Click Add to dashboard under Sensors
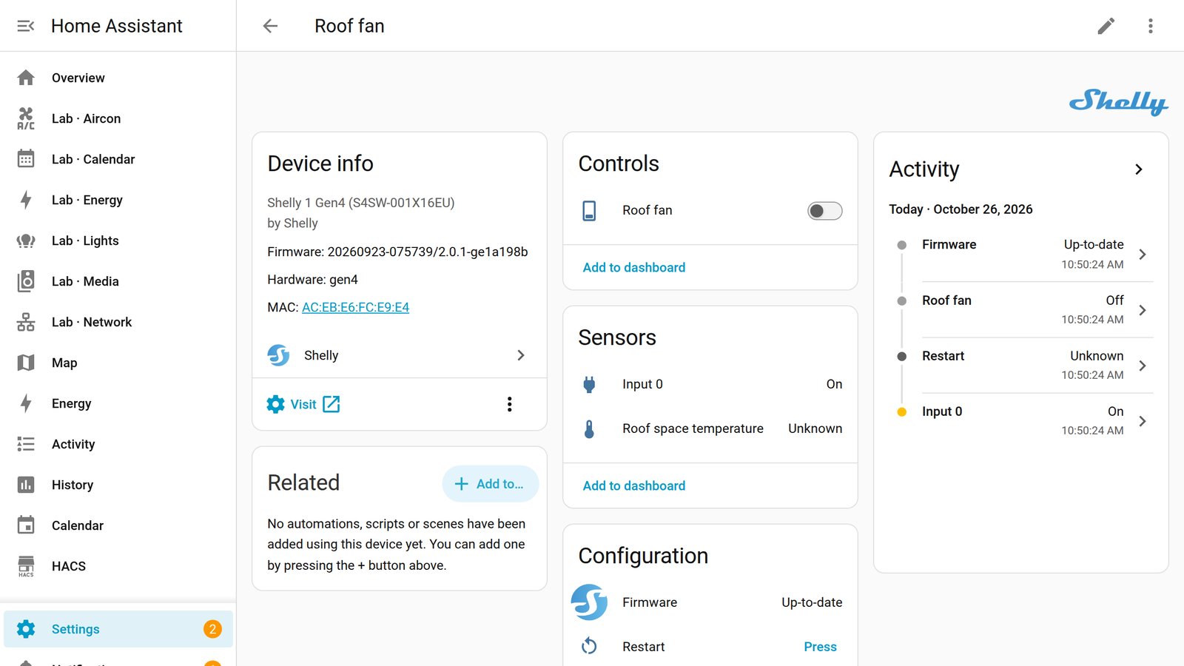Viewport: 1184px width, 666px height. 634,485
